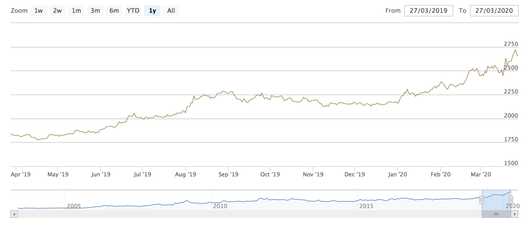This screenshot has height=227, width=529.
Task: Click the scrollbar right arrow
Action: point(516,214)
